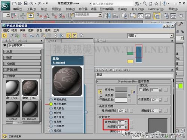Click the Select and Manipulate tool icon
The image size is (187, 140).
[x=23, y=16]
